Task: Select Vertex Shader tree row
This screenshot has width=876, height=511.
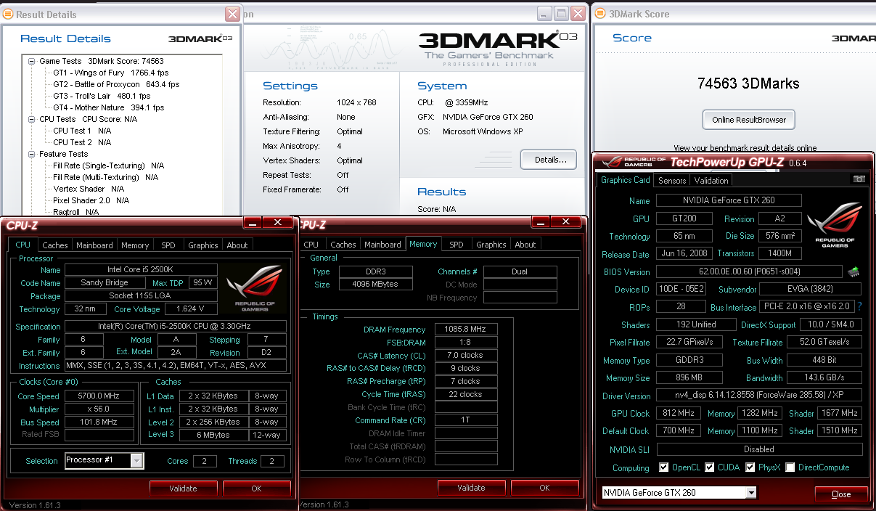Action: (x=89, y=189)
